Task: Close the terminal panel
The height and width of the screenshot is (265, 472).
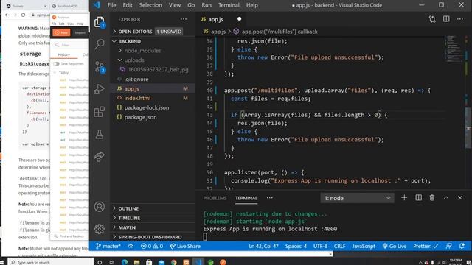Action: [460, 198]
